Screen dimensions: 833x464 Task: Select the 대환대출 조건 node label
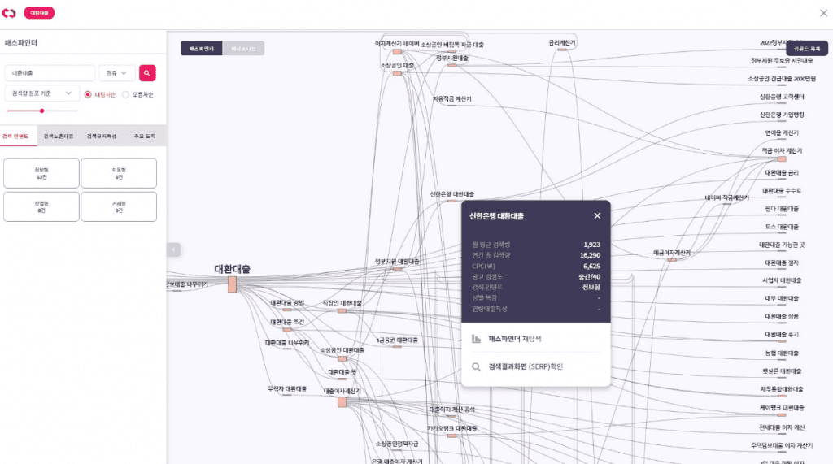coord(287,323)
